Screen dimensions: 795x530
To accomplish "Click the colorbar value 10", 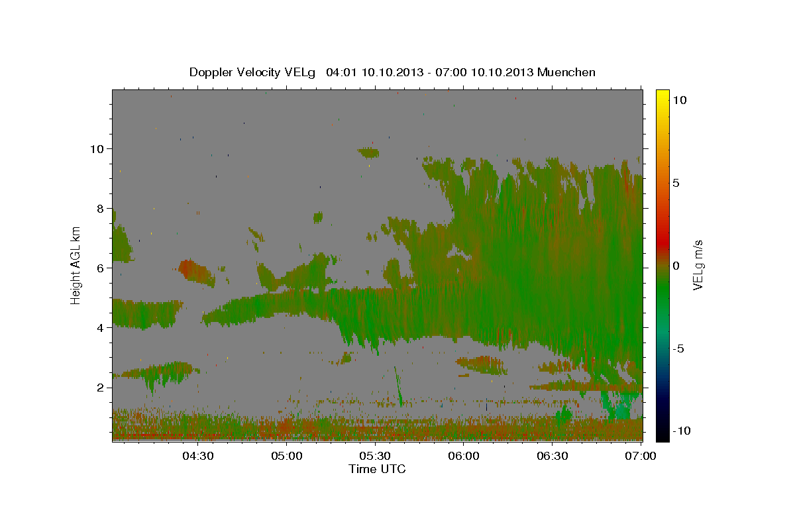I will coord(680,100).
